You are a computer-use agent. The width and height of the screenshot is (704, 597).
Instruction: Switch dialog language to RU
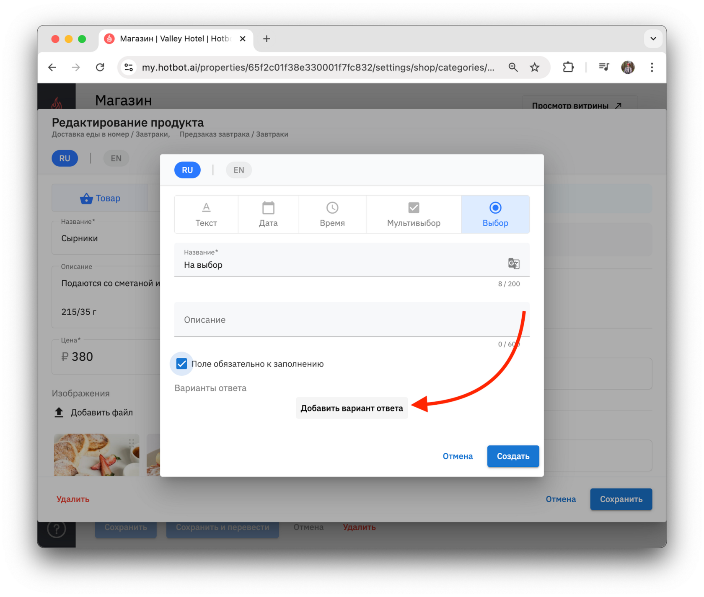187,170
